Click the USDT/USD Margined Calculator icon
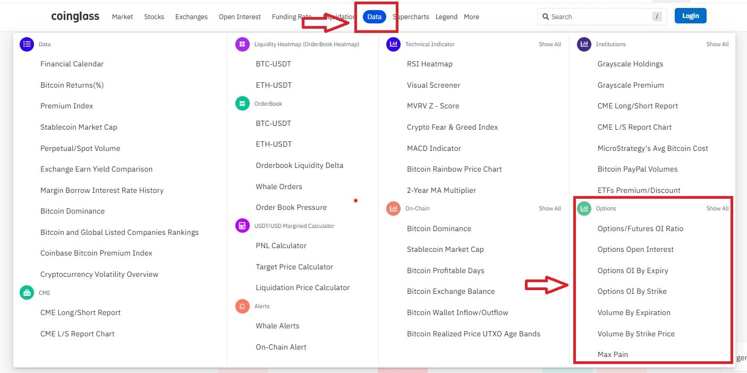747x373 pixels. point(242,225)
